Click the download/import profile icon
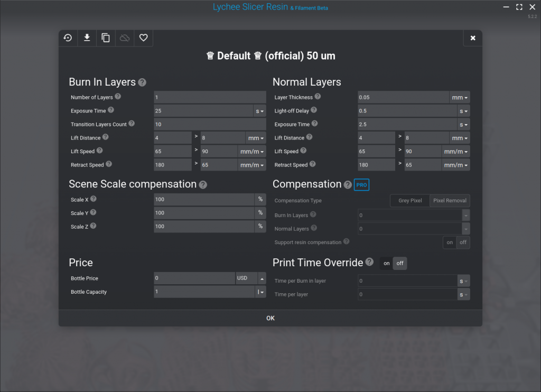This screenshot has width=541, height=392. click(x=87, y=38)
